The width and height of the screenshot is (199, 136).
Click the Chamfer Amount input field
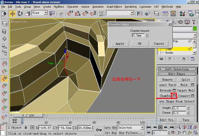138,35
